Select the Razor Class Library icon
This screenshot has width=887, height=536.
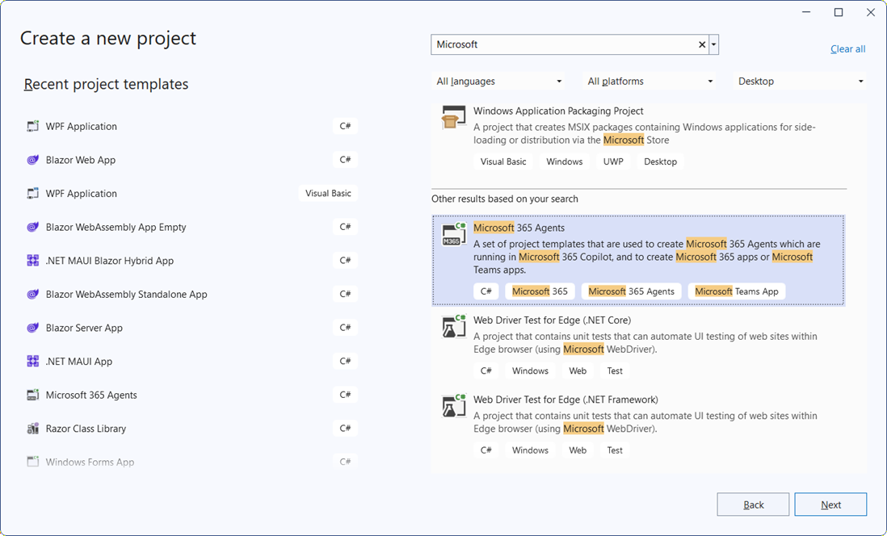click(32, 428)
